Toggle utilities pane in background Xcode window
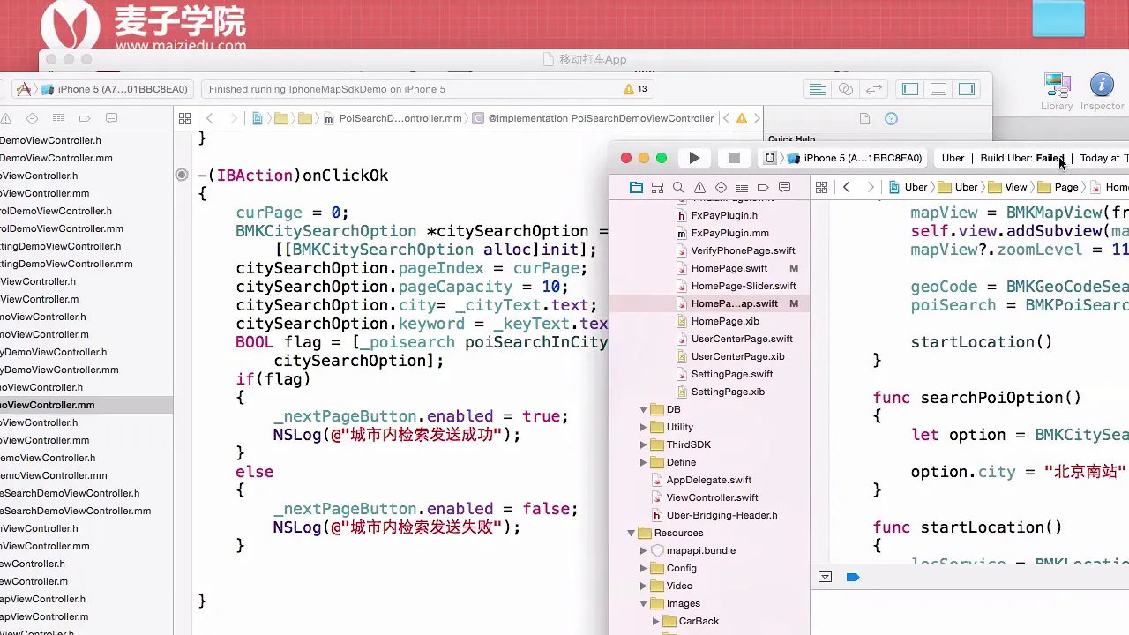This screenshot has height=635, width=1129. pyautogui.click(x=967, y=89)
